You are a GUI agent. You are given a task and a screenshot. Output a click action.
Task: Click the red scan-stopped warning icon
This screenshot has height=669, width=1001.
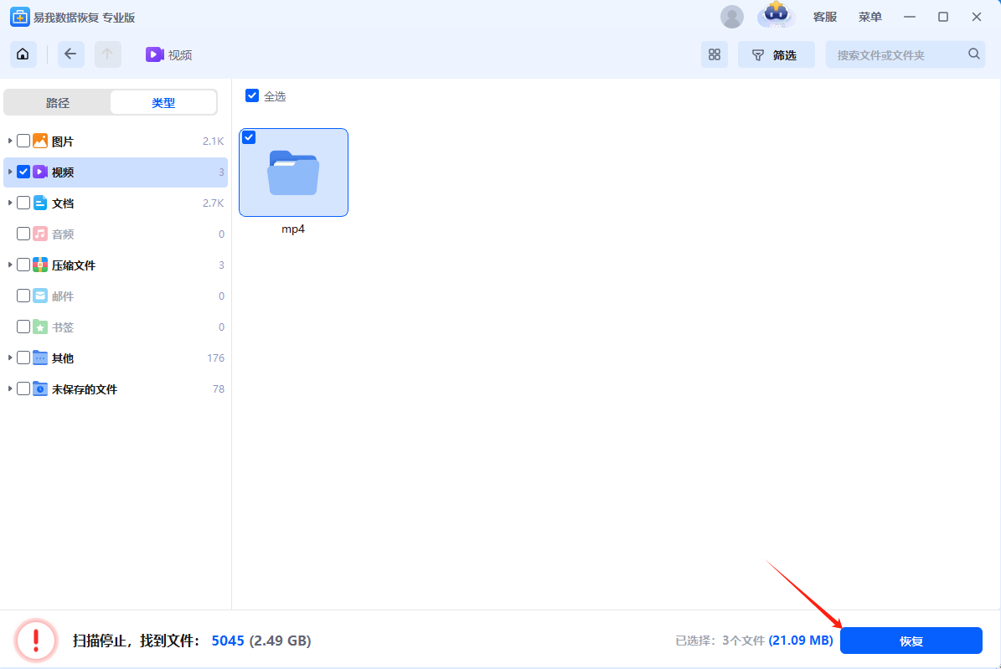36,641
